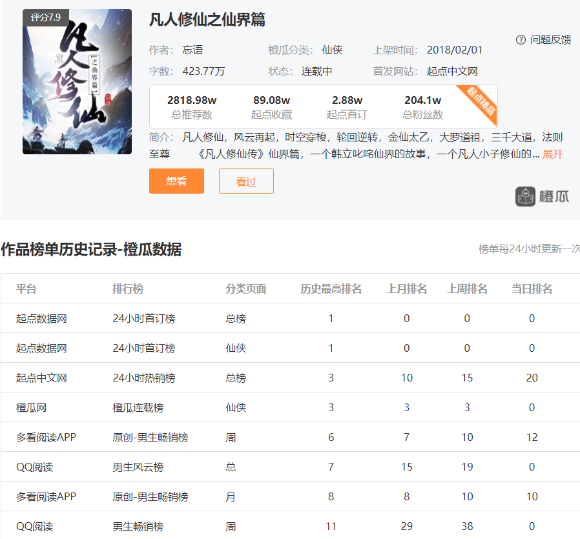
Task: Click the 榜单每24小时更新 note
Action: pyautogui.click(x=529, y=249)
